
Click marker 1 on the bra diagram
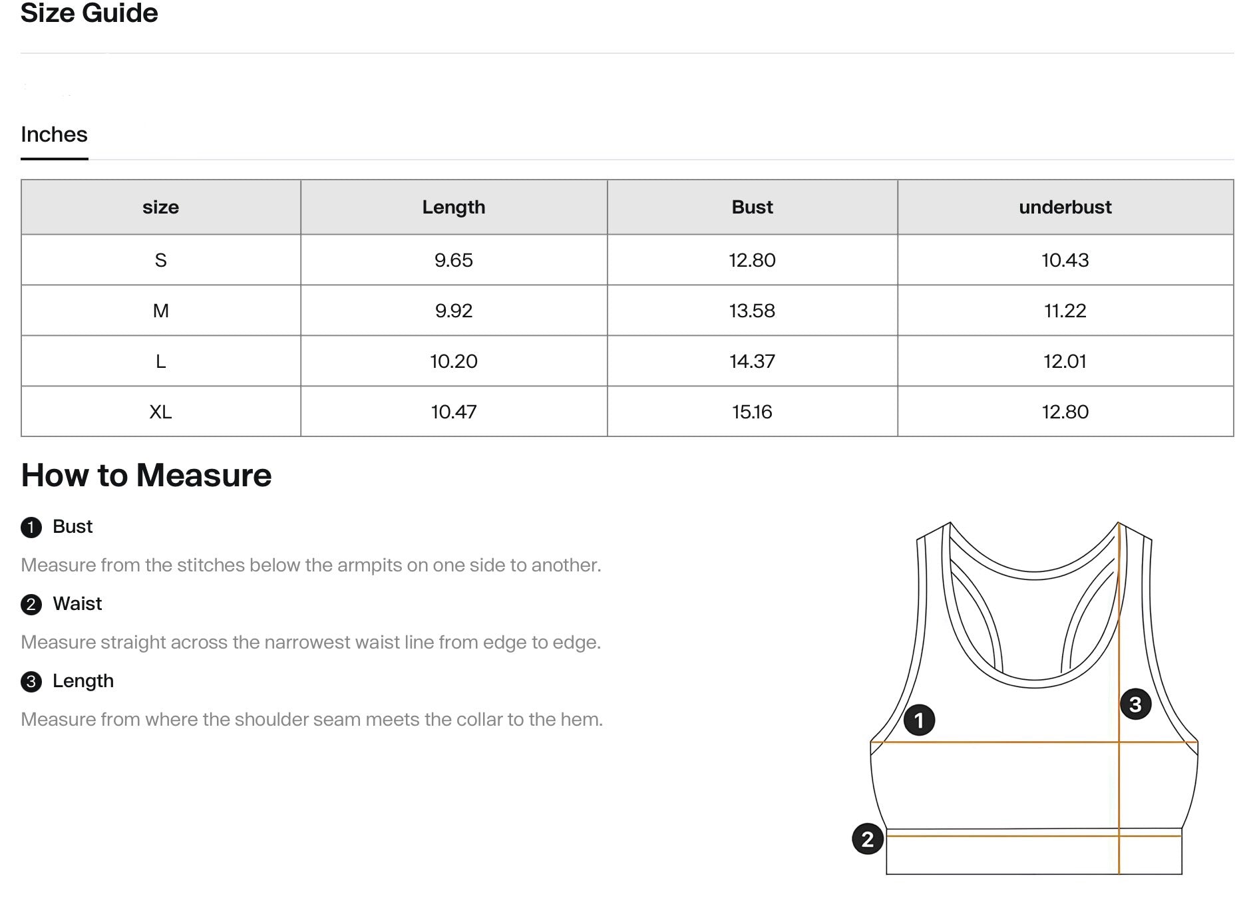tap(919, 720)
